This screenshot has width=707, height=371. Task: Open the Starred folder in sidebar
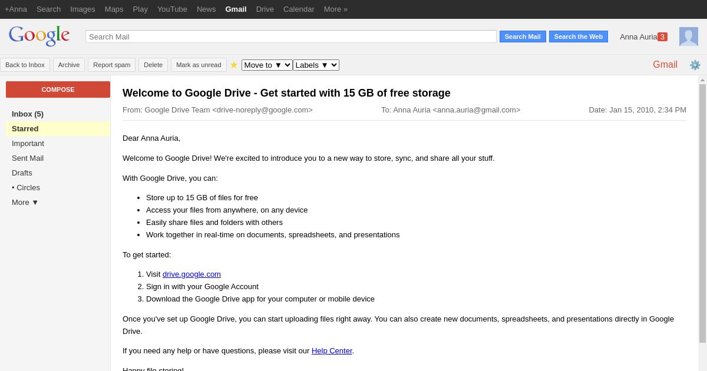(25, 128)
